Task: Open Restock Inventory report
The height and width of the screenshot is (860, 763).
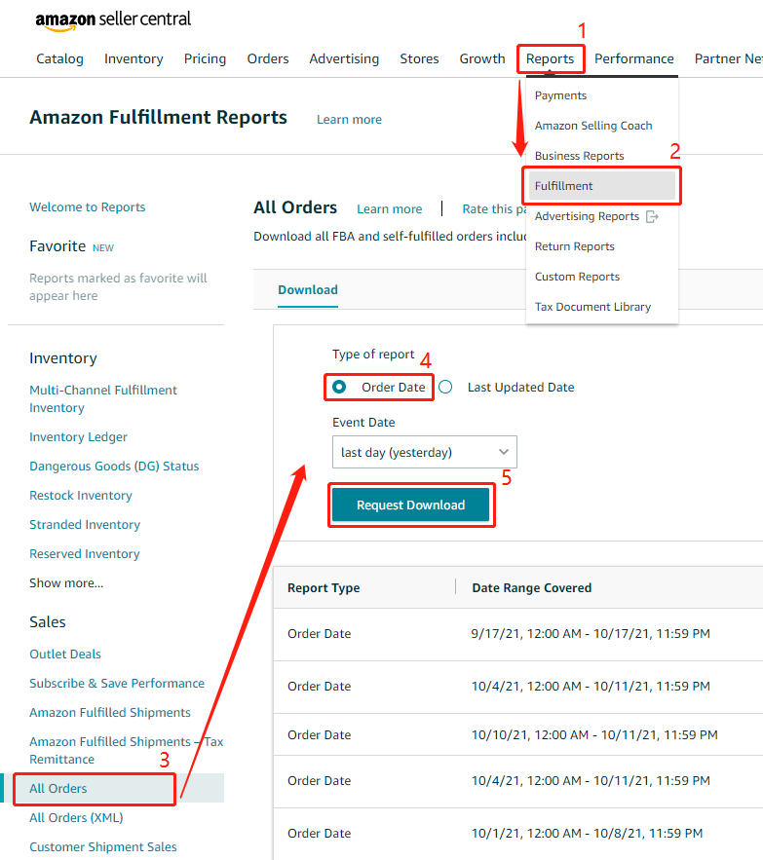Action: pos(81,496)
